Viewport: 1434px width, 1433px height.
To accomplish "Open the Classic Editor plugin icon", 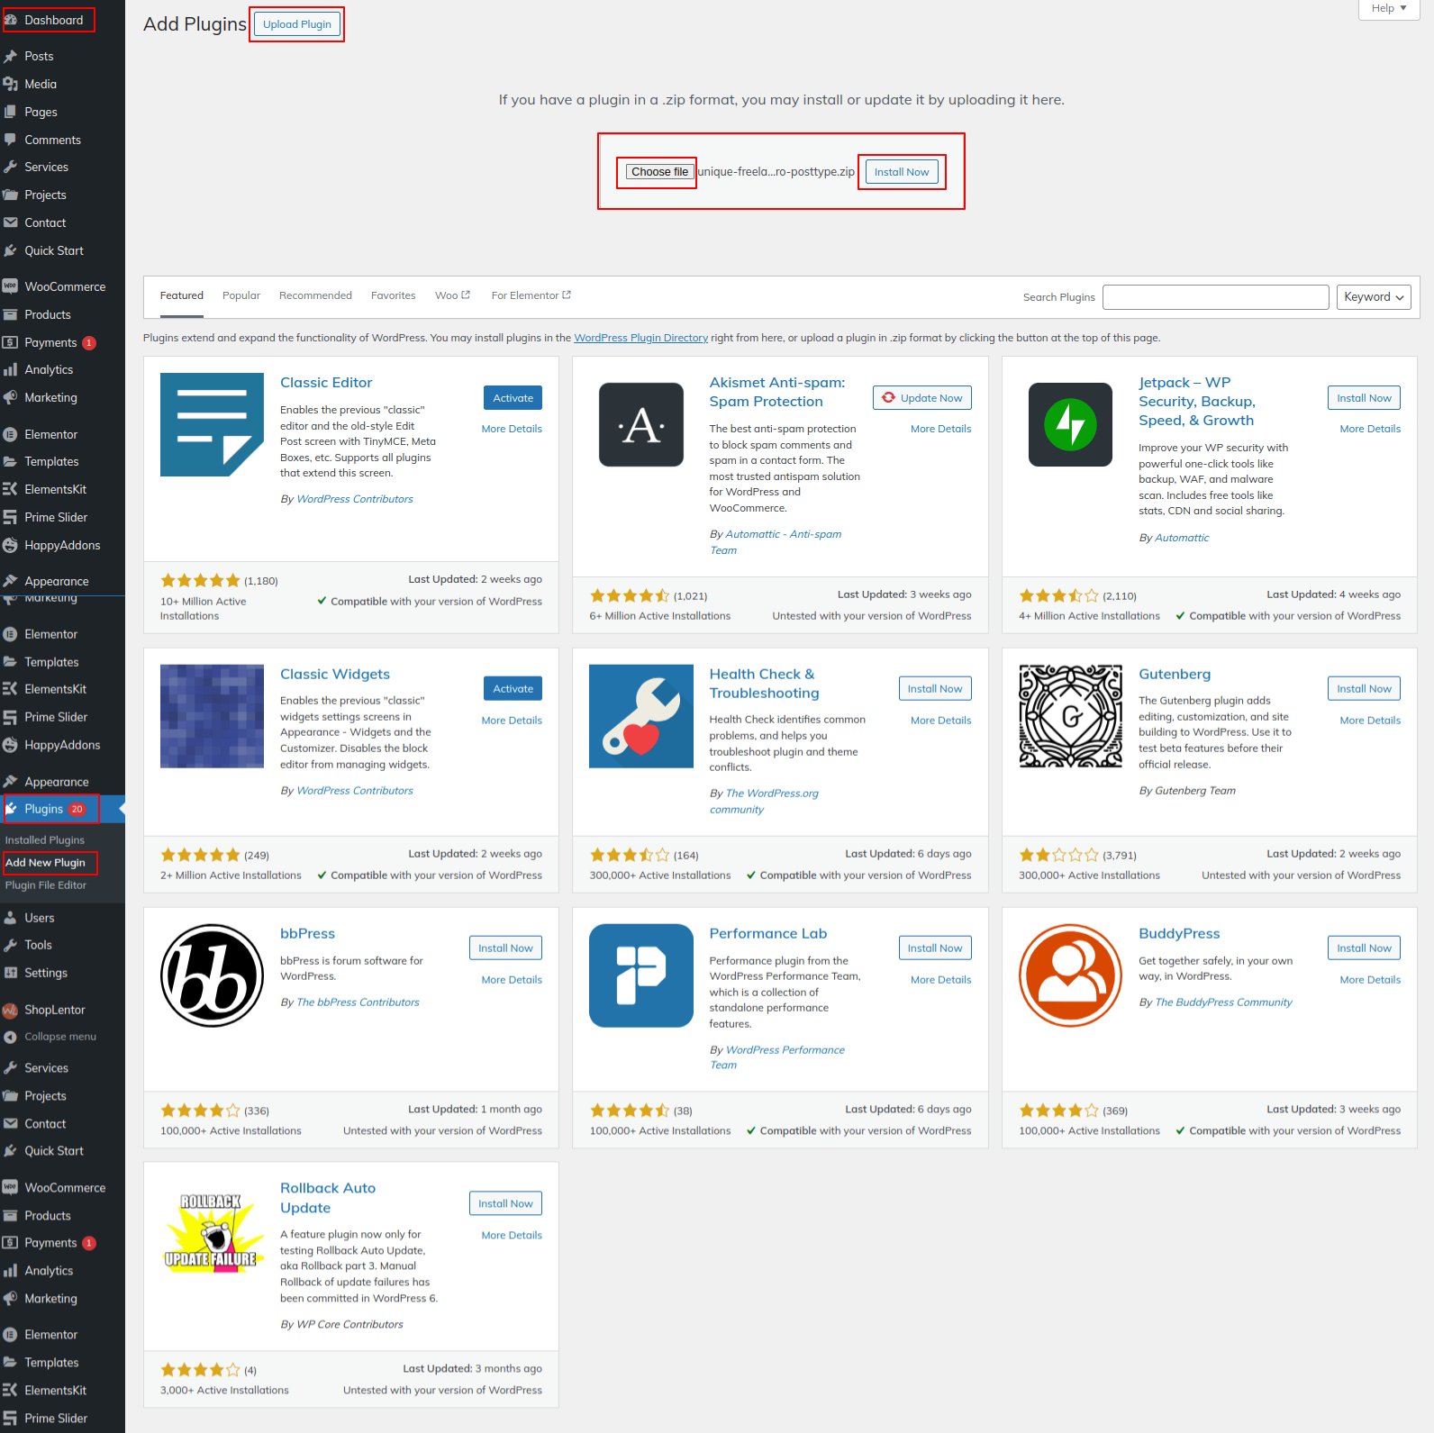I will pyautogui.click(x=212, y=424).
